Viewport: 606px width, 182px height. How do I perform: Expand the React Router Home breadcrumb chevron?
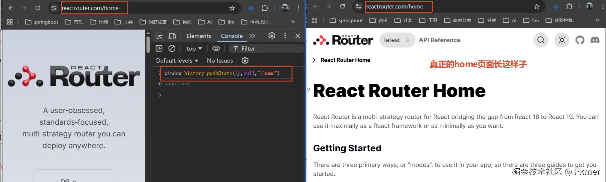click(314, 60)
